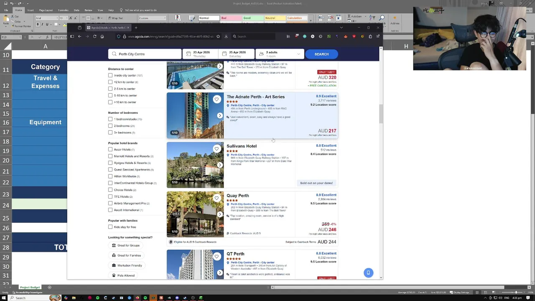
Task: Open Excel AutoSum dropdown
Action: pos(365,16)
